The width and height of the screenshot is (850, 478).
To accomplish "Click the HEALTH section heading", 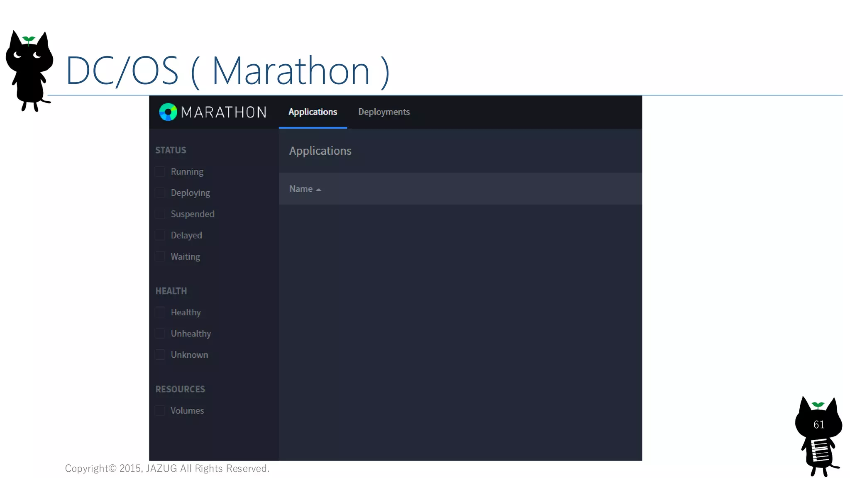I will click(x=171, y=291).
